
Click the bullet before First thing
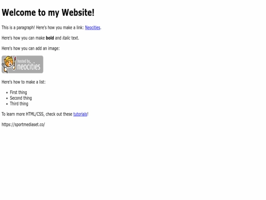click(7, 93)
